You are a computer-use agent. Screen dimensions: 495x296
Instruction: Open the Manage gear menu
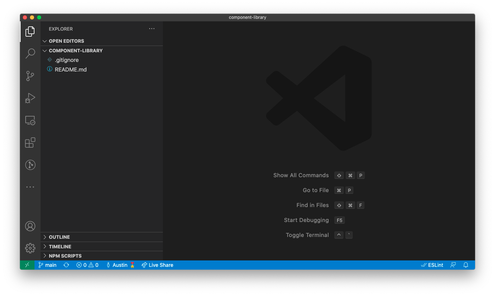pos(30,248)
